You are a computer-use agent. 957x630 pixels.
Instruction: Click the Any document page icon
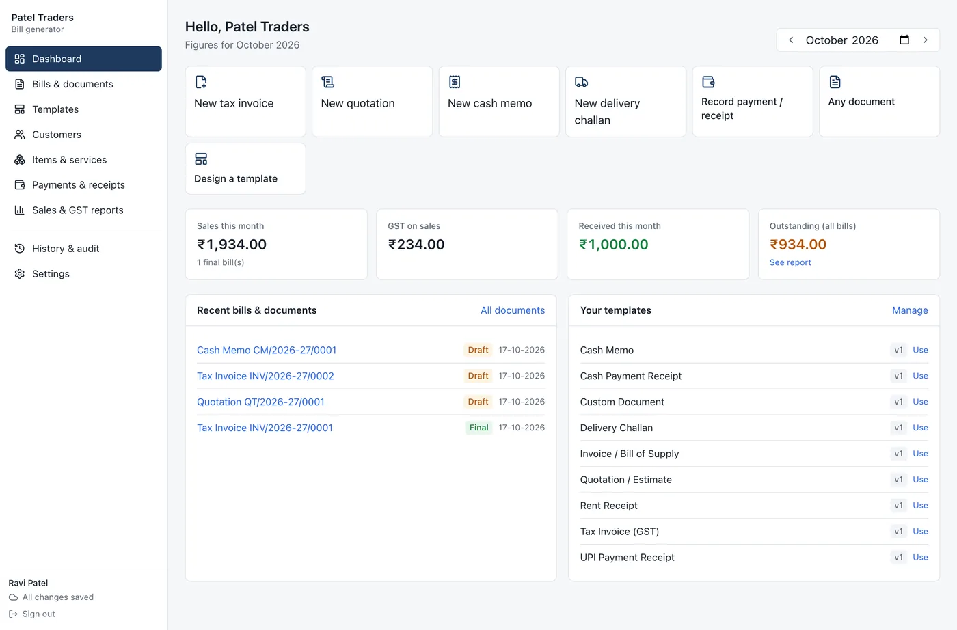(835, 82)
